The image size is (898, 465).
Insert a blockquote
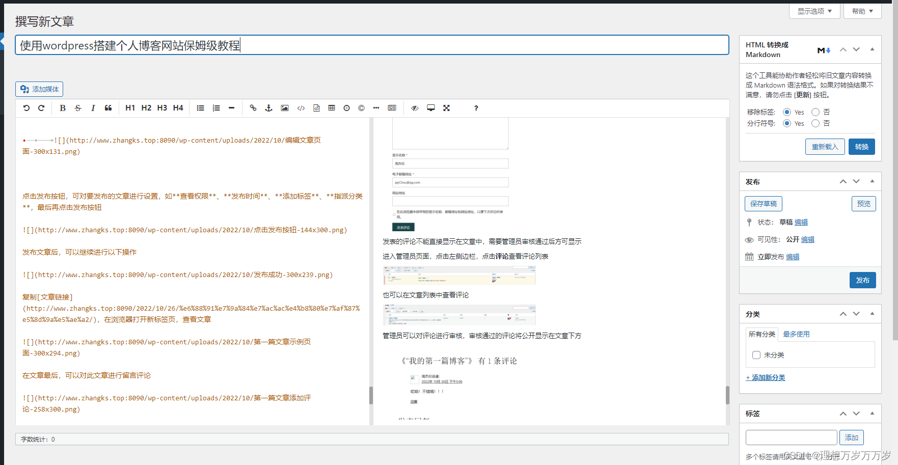click(108, 108)
